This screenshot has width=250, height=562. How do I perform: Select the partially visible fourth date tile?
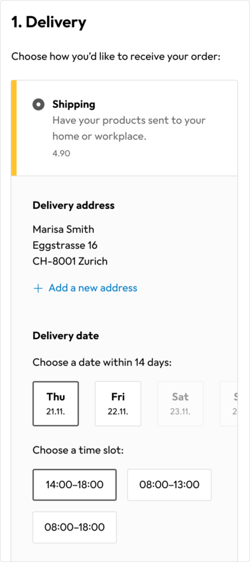click(x=229, y=404)
